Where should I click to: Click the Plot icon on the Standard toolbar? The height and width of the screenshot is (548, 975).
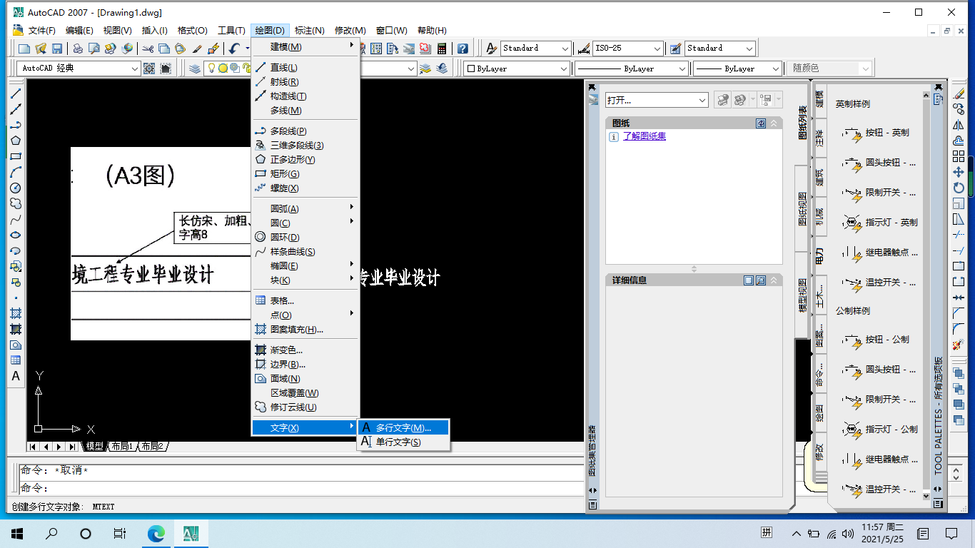click(77, 48)
